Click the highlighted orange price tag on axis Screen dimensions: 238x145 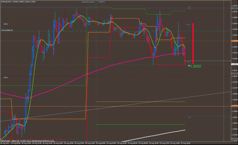(x=235, y=41)
